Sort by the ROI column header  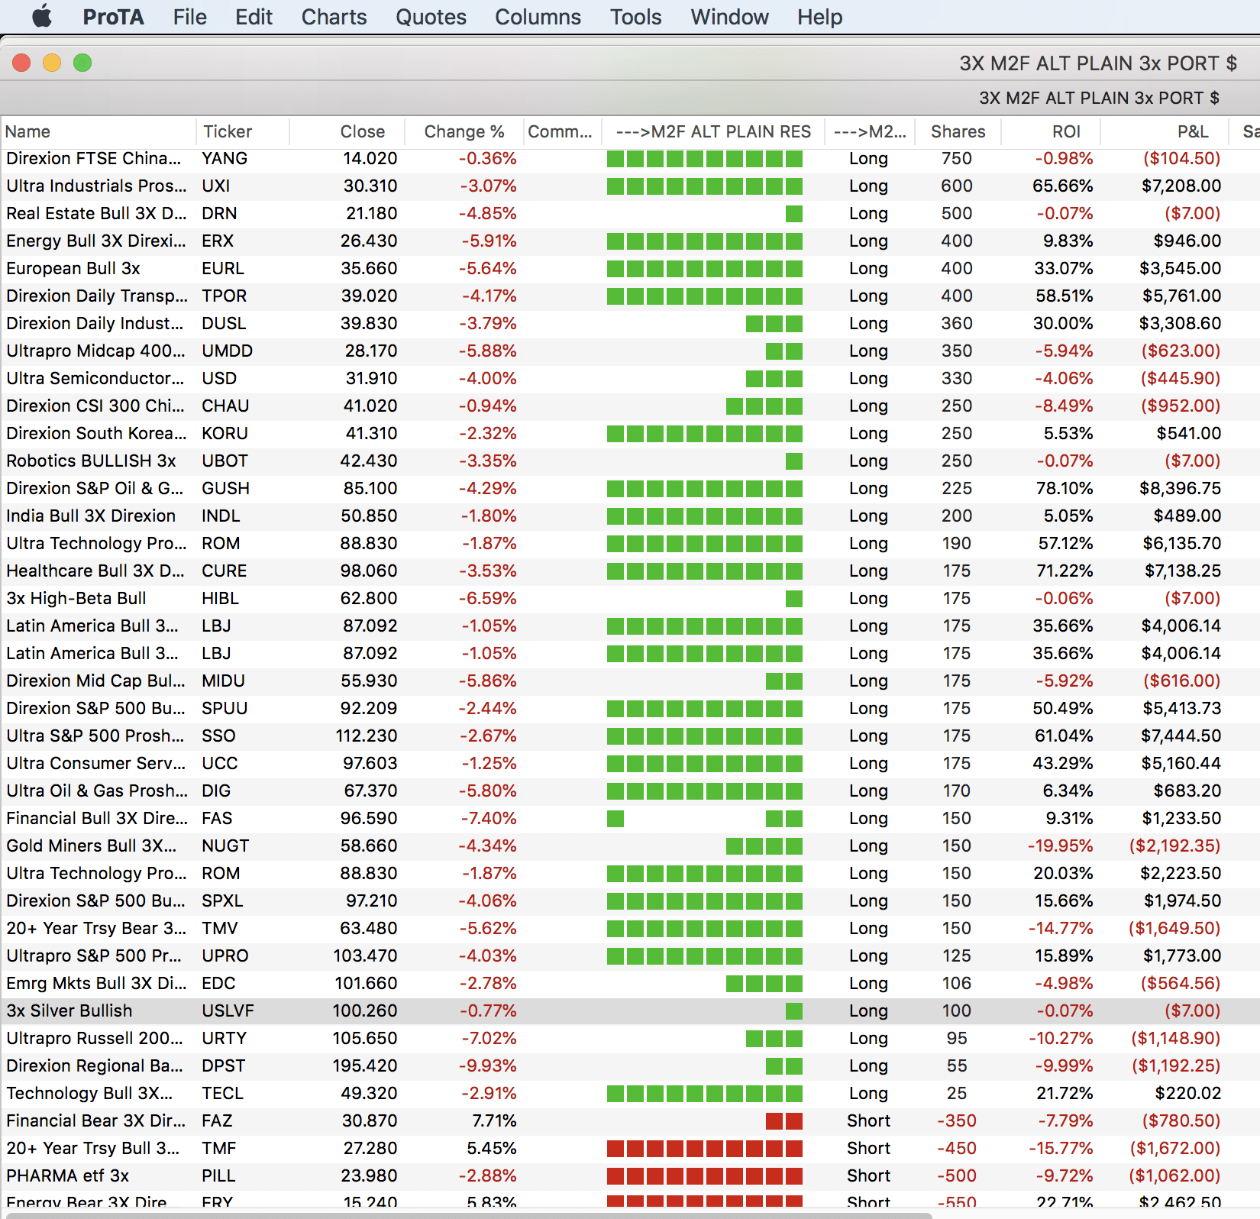pos(1066,131)
